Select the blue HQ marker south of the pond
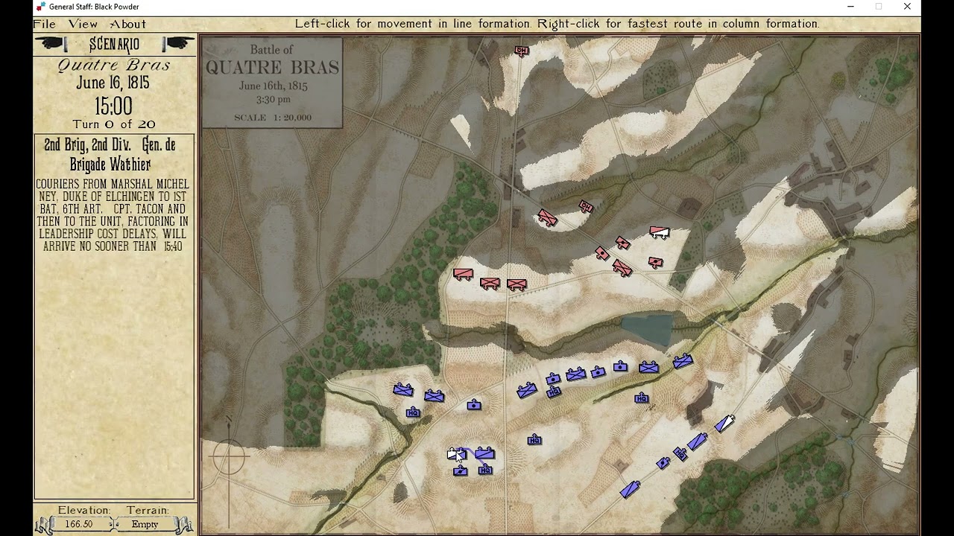The height and width of the screenshot is (536, 954). tap(641, 398)
